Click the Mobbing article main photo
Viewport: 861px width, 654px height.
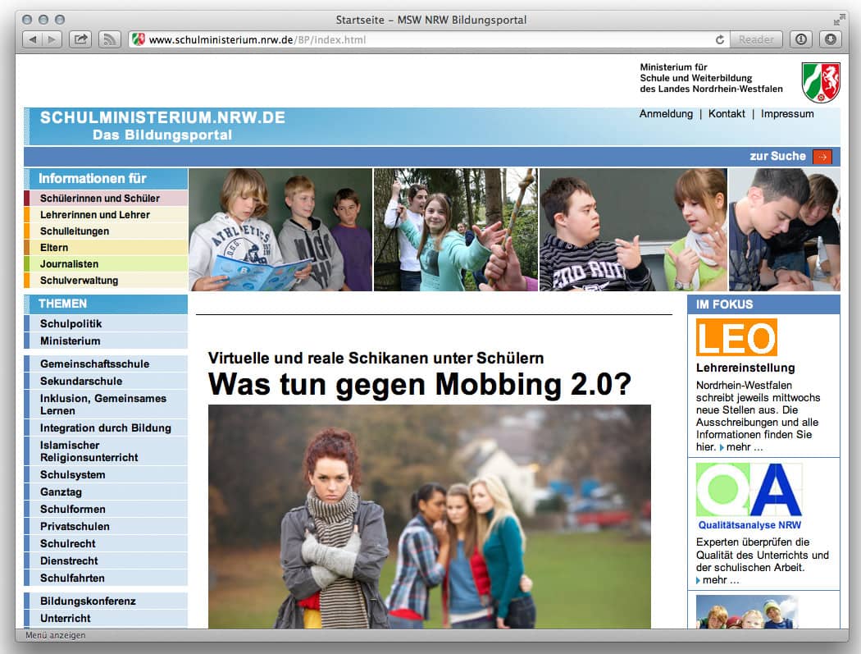tap(429, 516)
